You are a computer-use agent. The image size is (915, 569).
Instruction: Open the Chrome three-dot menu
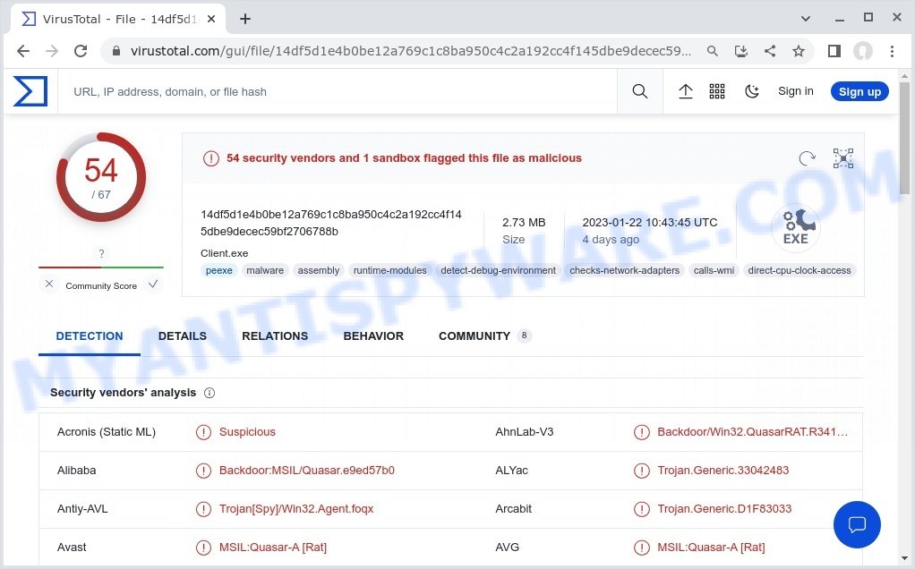[892, 51]
